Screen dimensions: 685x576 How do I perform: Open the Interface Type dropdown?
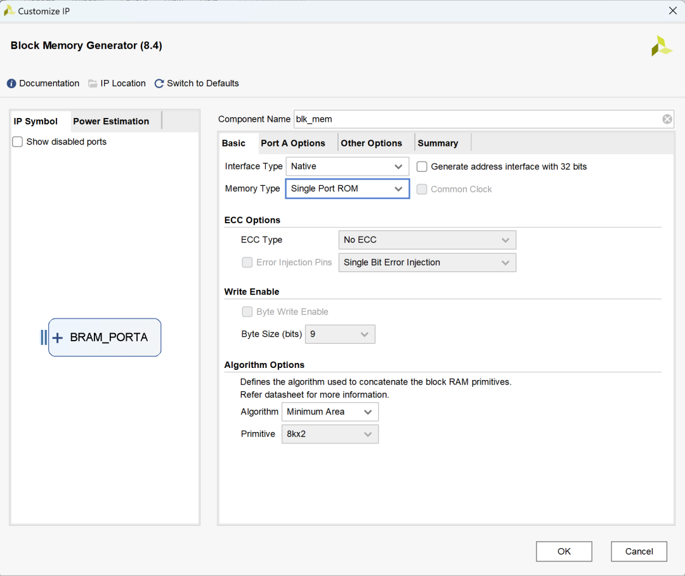(x=347, y=167)
